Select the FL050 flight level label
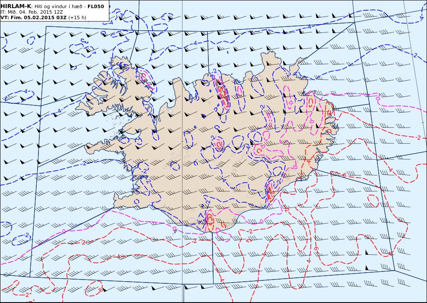 [96, 6]
